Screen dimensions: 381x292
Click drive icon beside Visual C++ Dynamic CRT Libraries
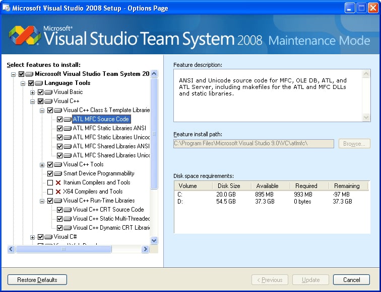[68, 228]
